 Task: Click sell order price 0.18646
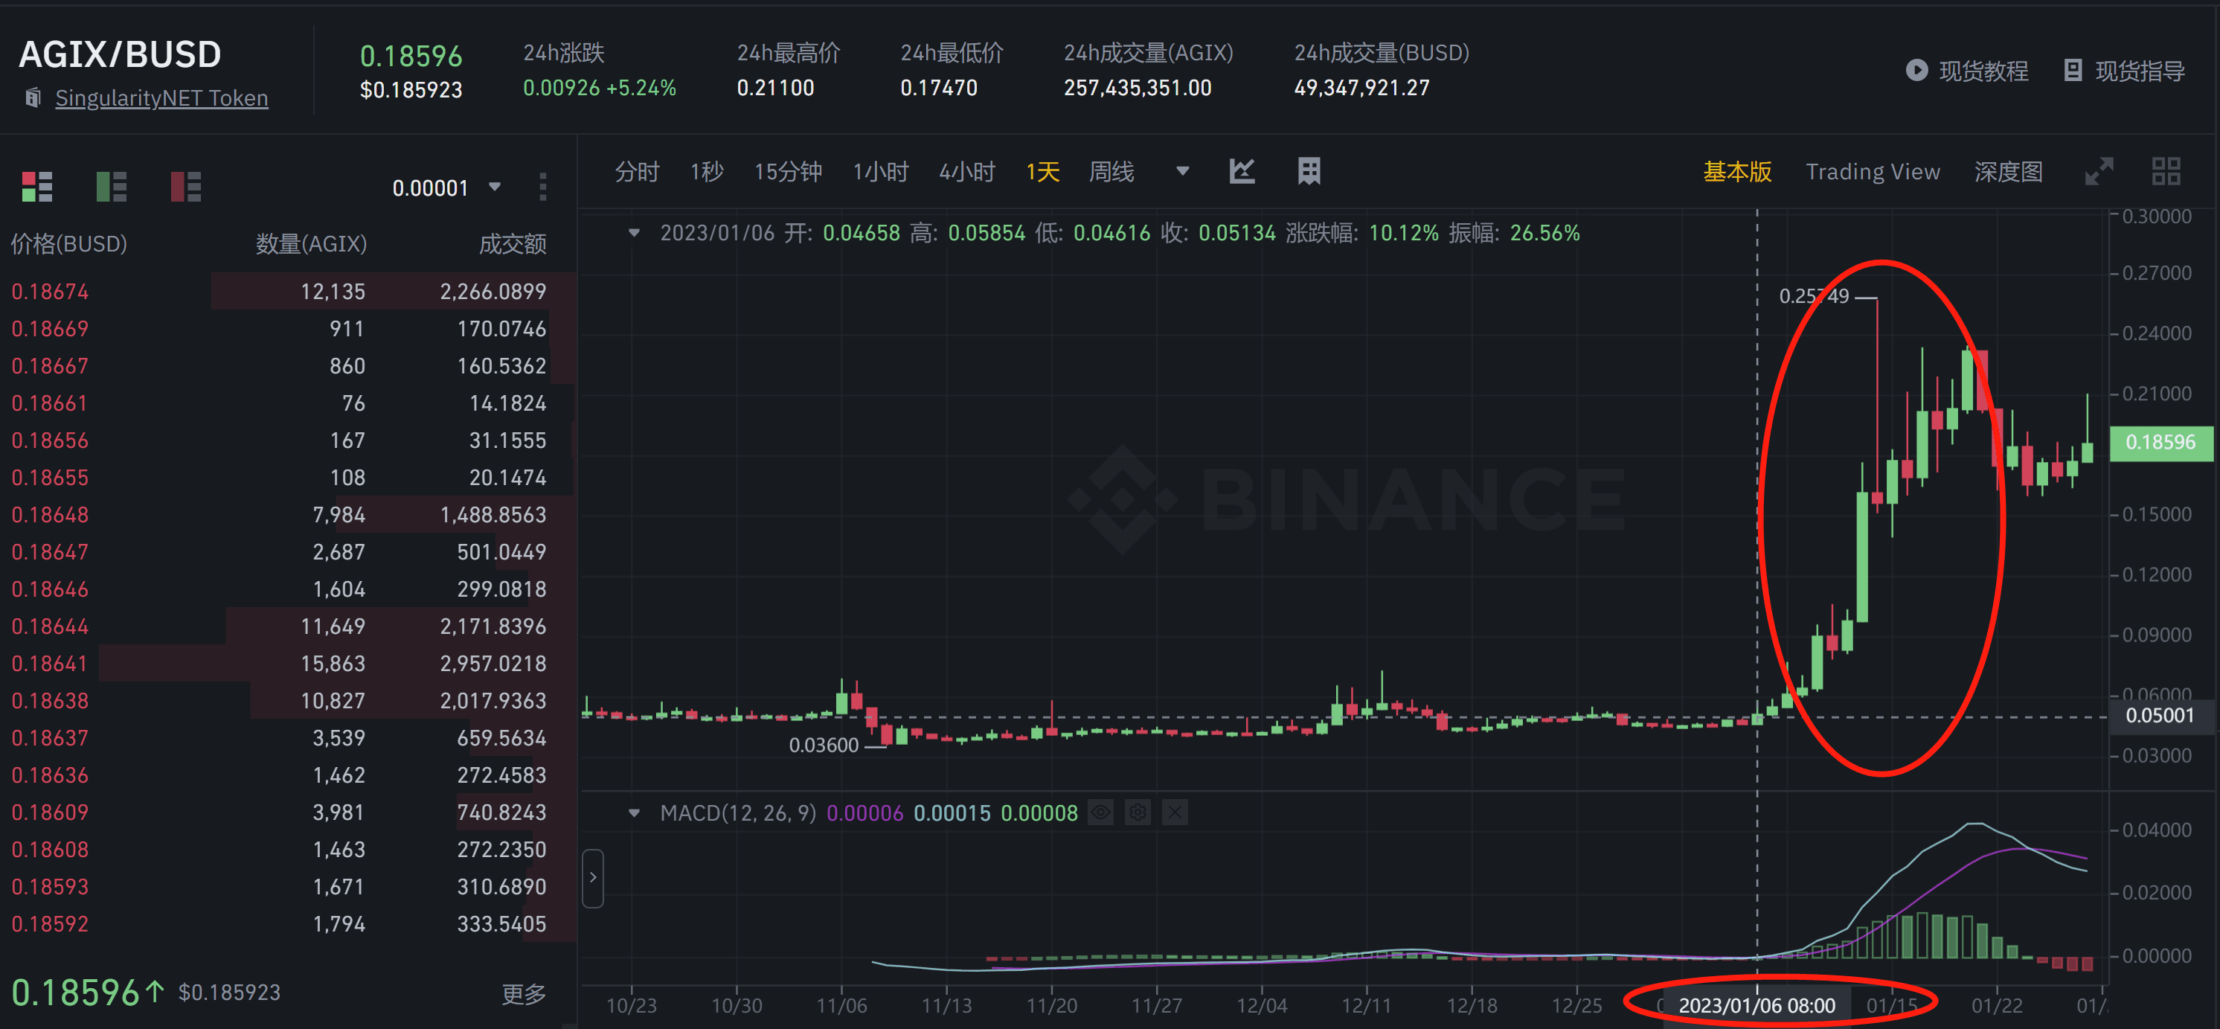click(50, 589)
